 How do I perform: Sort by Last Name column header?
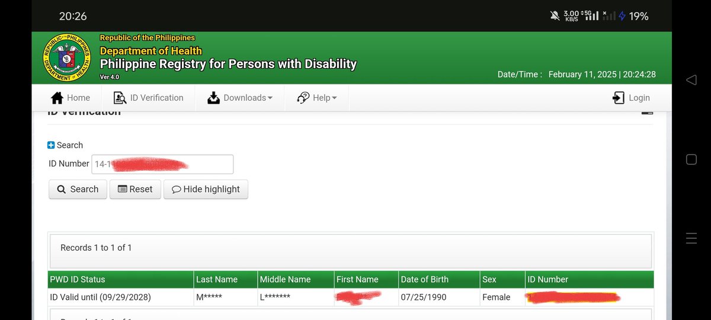click(x=226, y=280)
